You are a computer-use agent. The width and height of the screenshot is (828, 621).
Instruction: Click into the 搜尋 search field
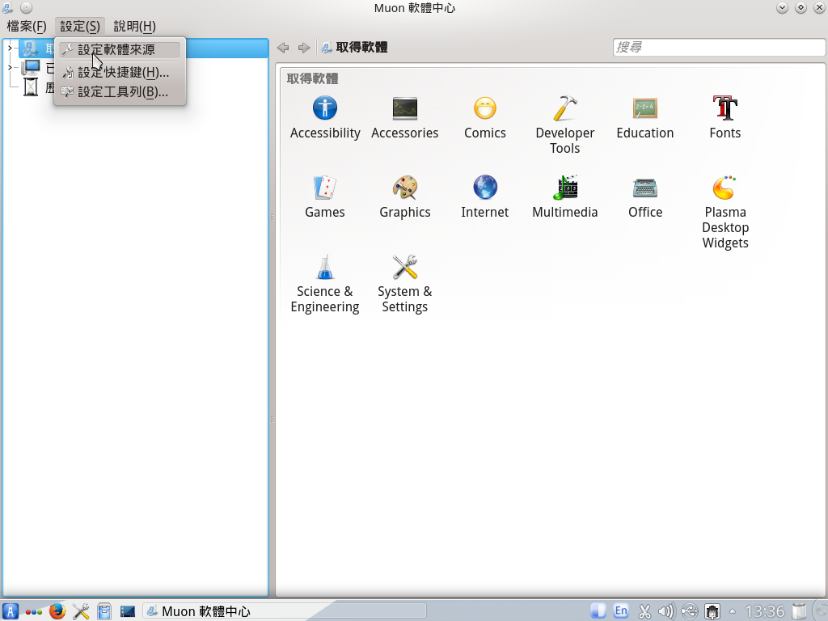point(717,48)
